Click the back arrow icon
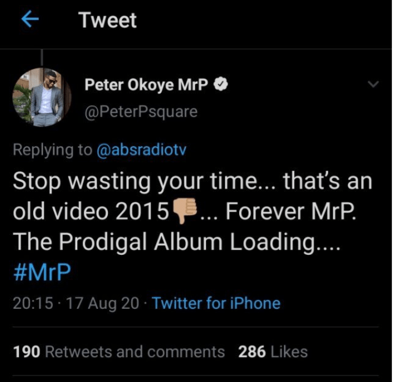 [x=30, y=20]
